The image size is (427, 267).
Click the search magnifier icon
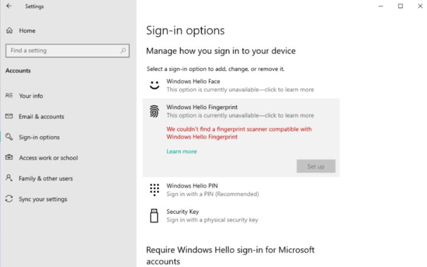click(x=123, y=50)
